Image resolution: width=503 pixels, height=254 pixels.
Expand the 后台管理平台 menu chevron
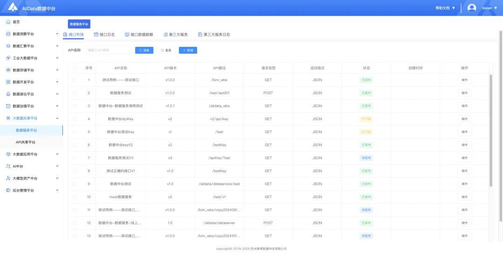point(57,190)
